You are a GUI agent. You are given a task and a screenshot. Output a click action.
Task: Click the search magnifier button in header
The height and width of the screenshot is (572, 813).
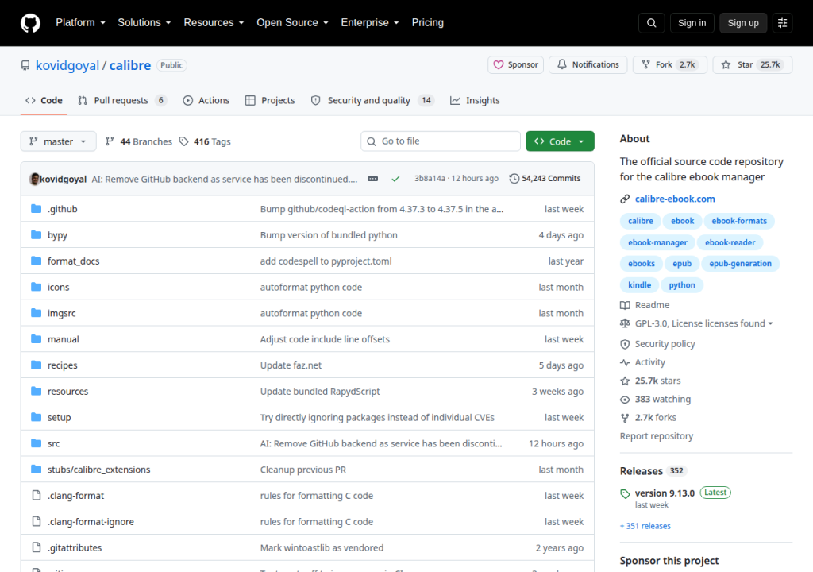[651, 23]
